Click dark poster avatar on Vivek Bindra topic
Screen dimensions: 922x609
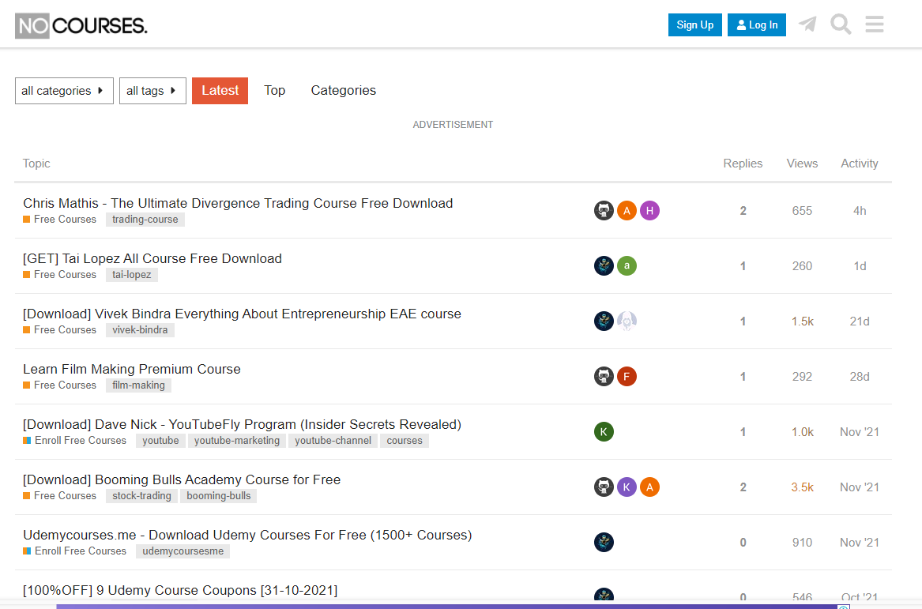tap(604, 321)
